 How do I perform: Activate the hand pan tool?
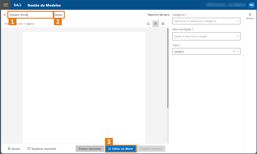(155, 24)
